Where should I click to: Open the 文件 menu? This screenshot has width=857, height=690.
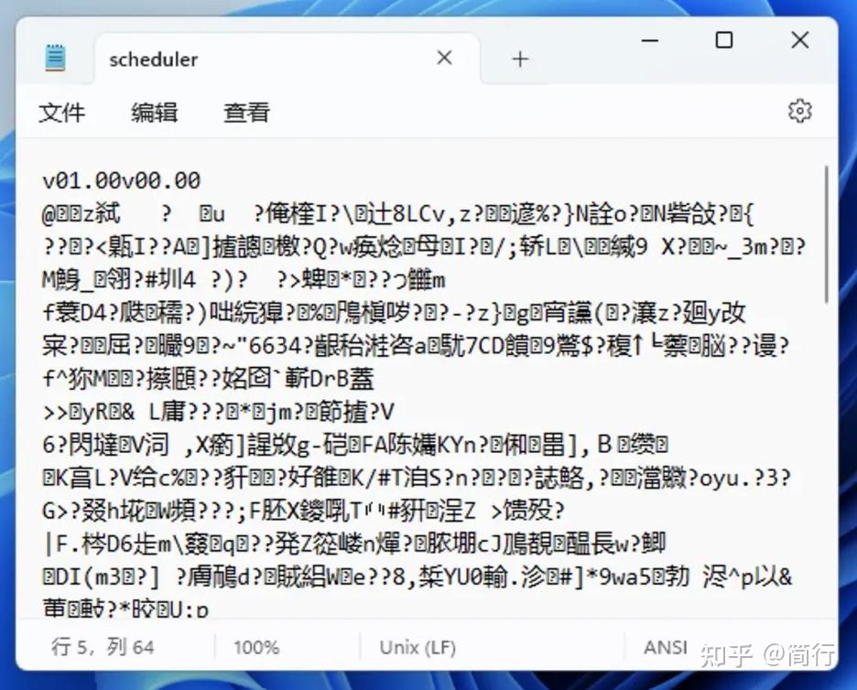63,112
